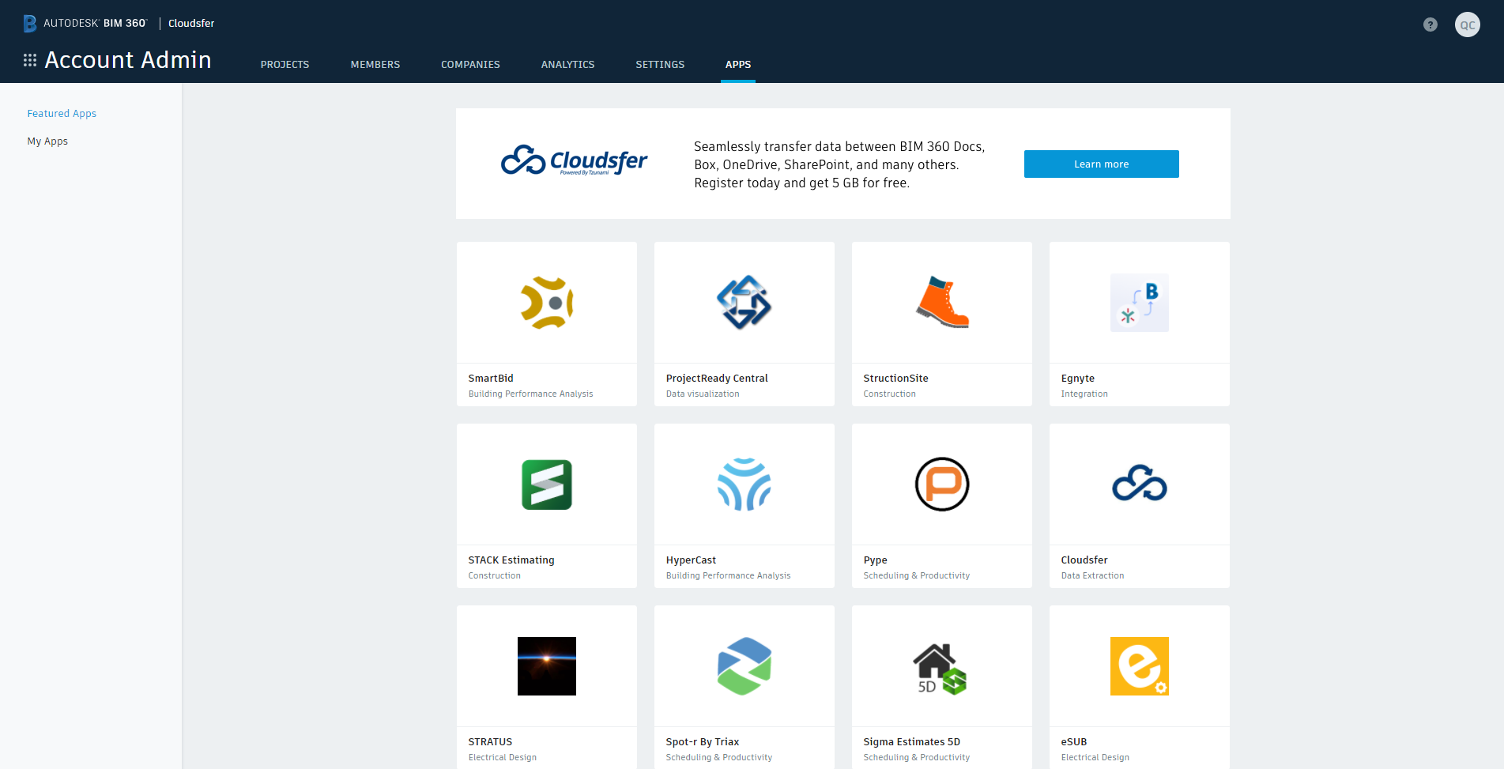1504x769 pixels.
Task: Click the Spot-r By Triax title text
Action: (x=703, y=742)
